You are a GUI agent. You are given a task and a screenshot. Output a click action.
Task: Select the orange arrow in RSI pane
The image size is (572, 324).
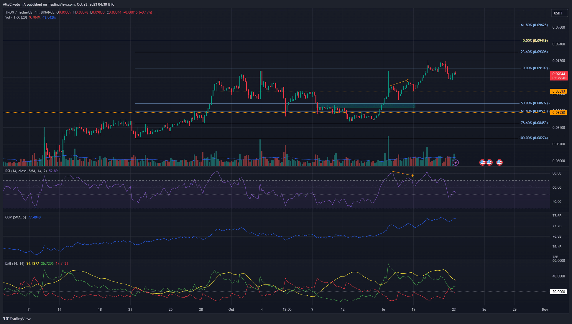pos(402,173)
